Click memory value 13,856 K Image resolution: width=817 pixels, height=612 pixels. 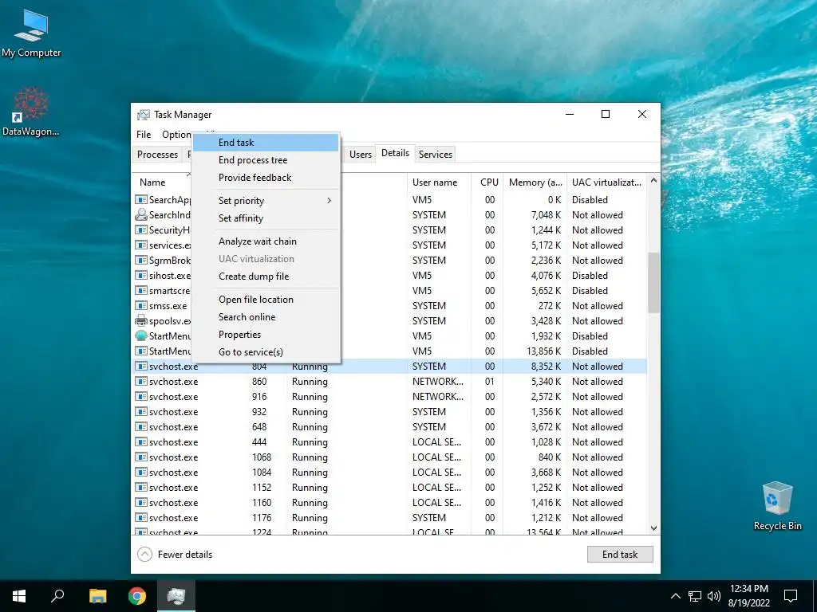[x=544, y=351]
